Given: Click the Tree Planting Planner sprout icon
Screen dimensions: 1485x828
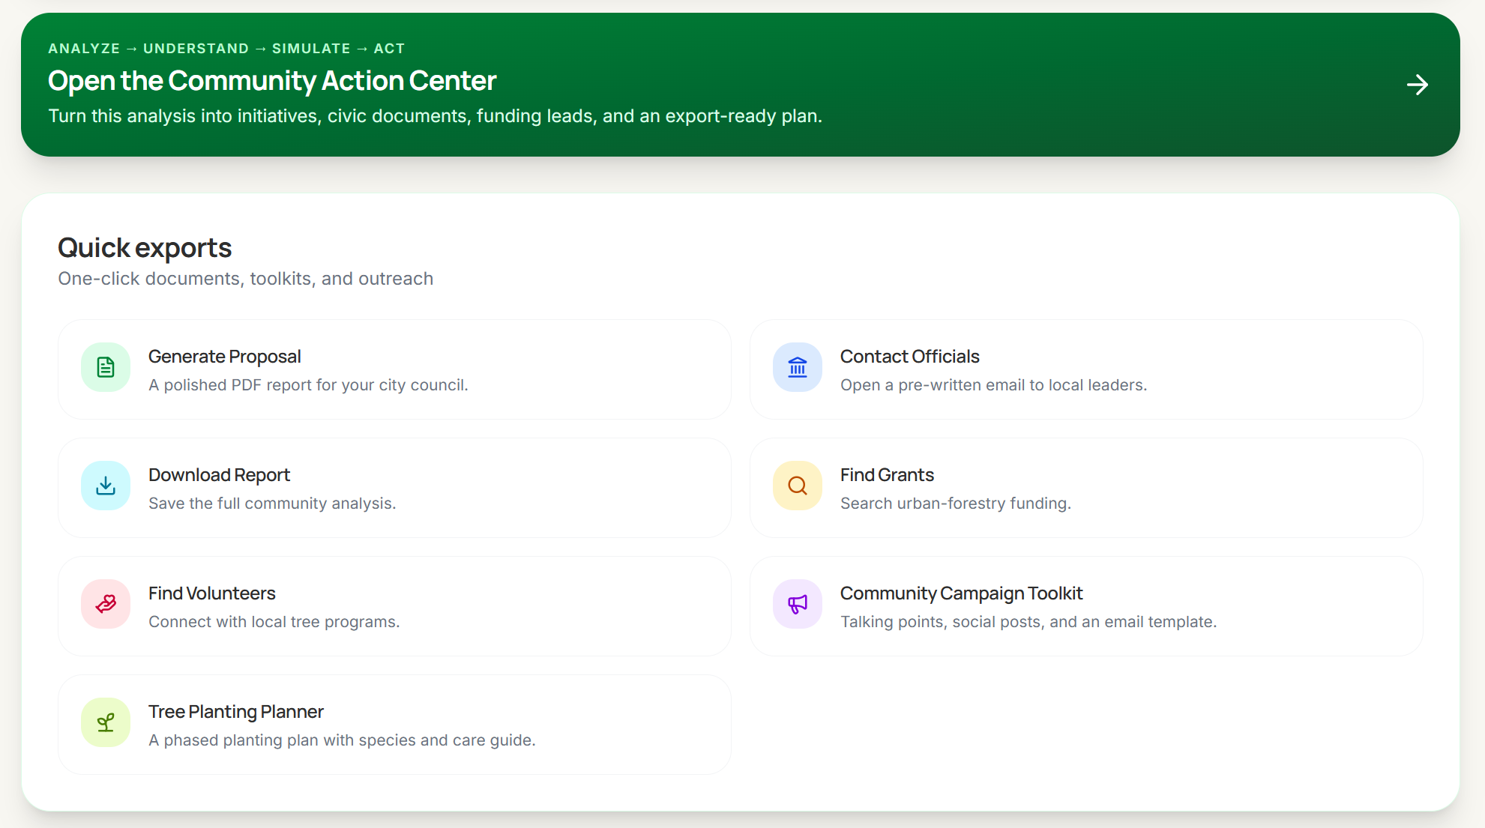Looking at the screenshot, I should tap(106, 722).
